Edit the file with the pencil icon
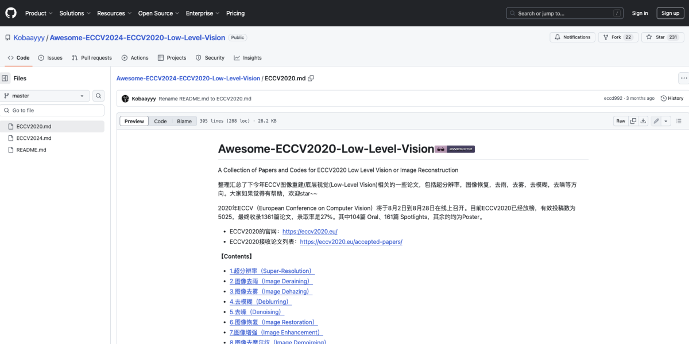This screenshot has height=344, width=689. 656,121
